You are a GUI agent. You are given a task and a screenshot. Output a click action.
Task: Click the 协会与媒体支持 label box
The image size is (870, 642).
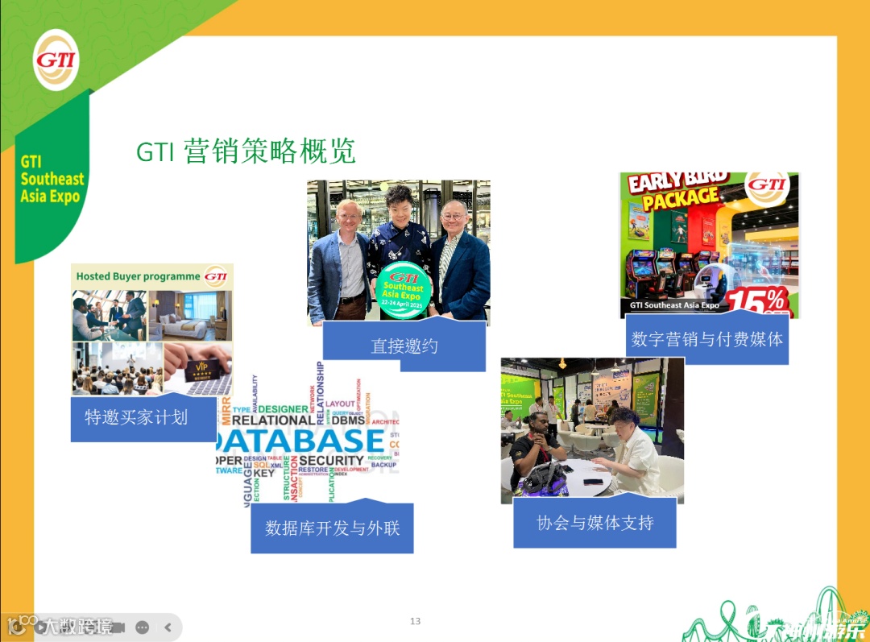tap(594, 522)
